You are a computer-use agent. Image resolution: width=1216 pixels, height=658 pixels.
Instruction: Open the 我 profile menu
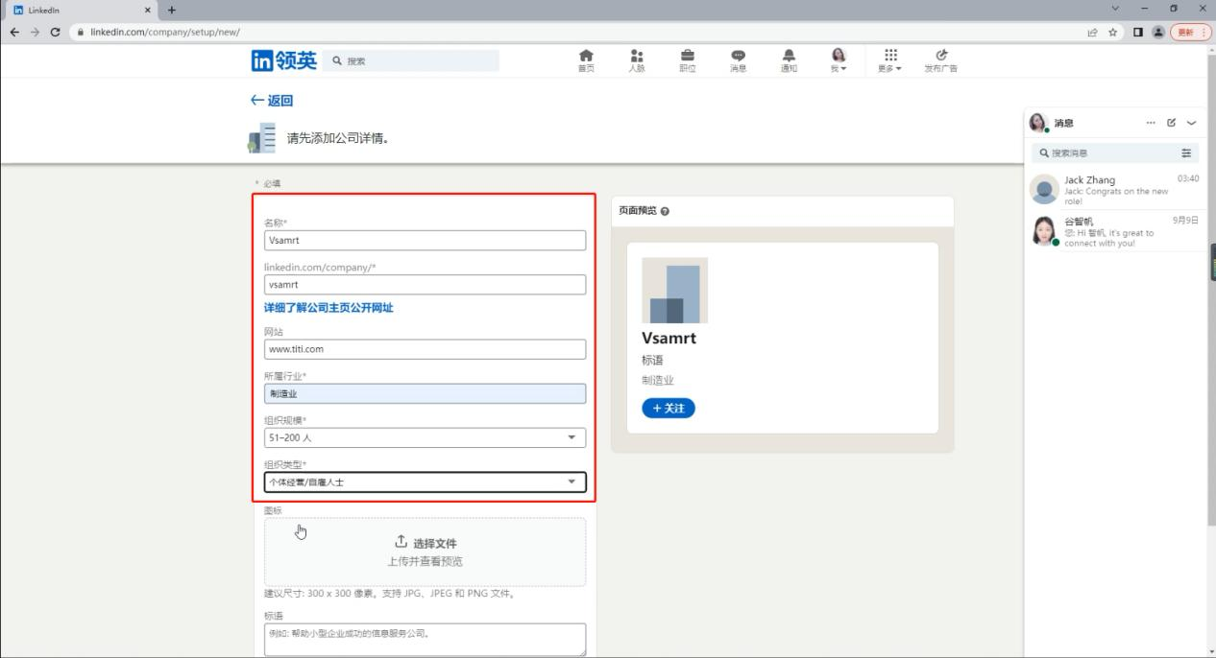pos(839,59)
